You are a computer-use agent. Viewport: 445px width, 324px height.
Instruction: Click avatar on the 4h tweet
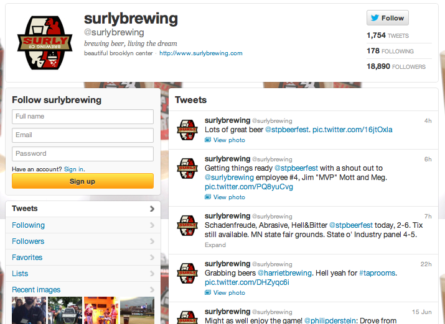187,130
